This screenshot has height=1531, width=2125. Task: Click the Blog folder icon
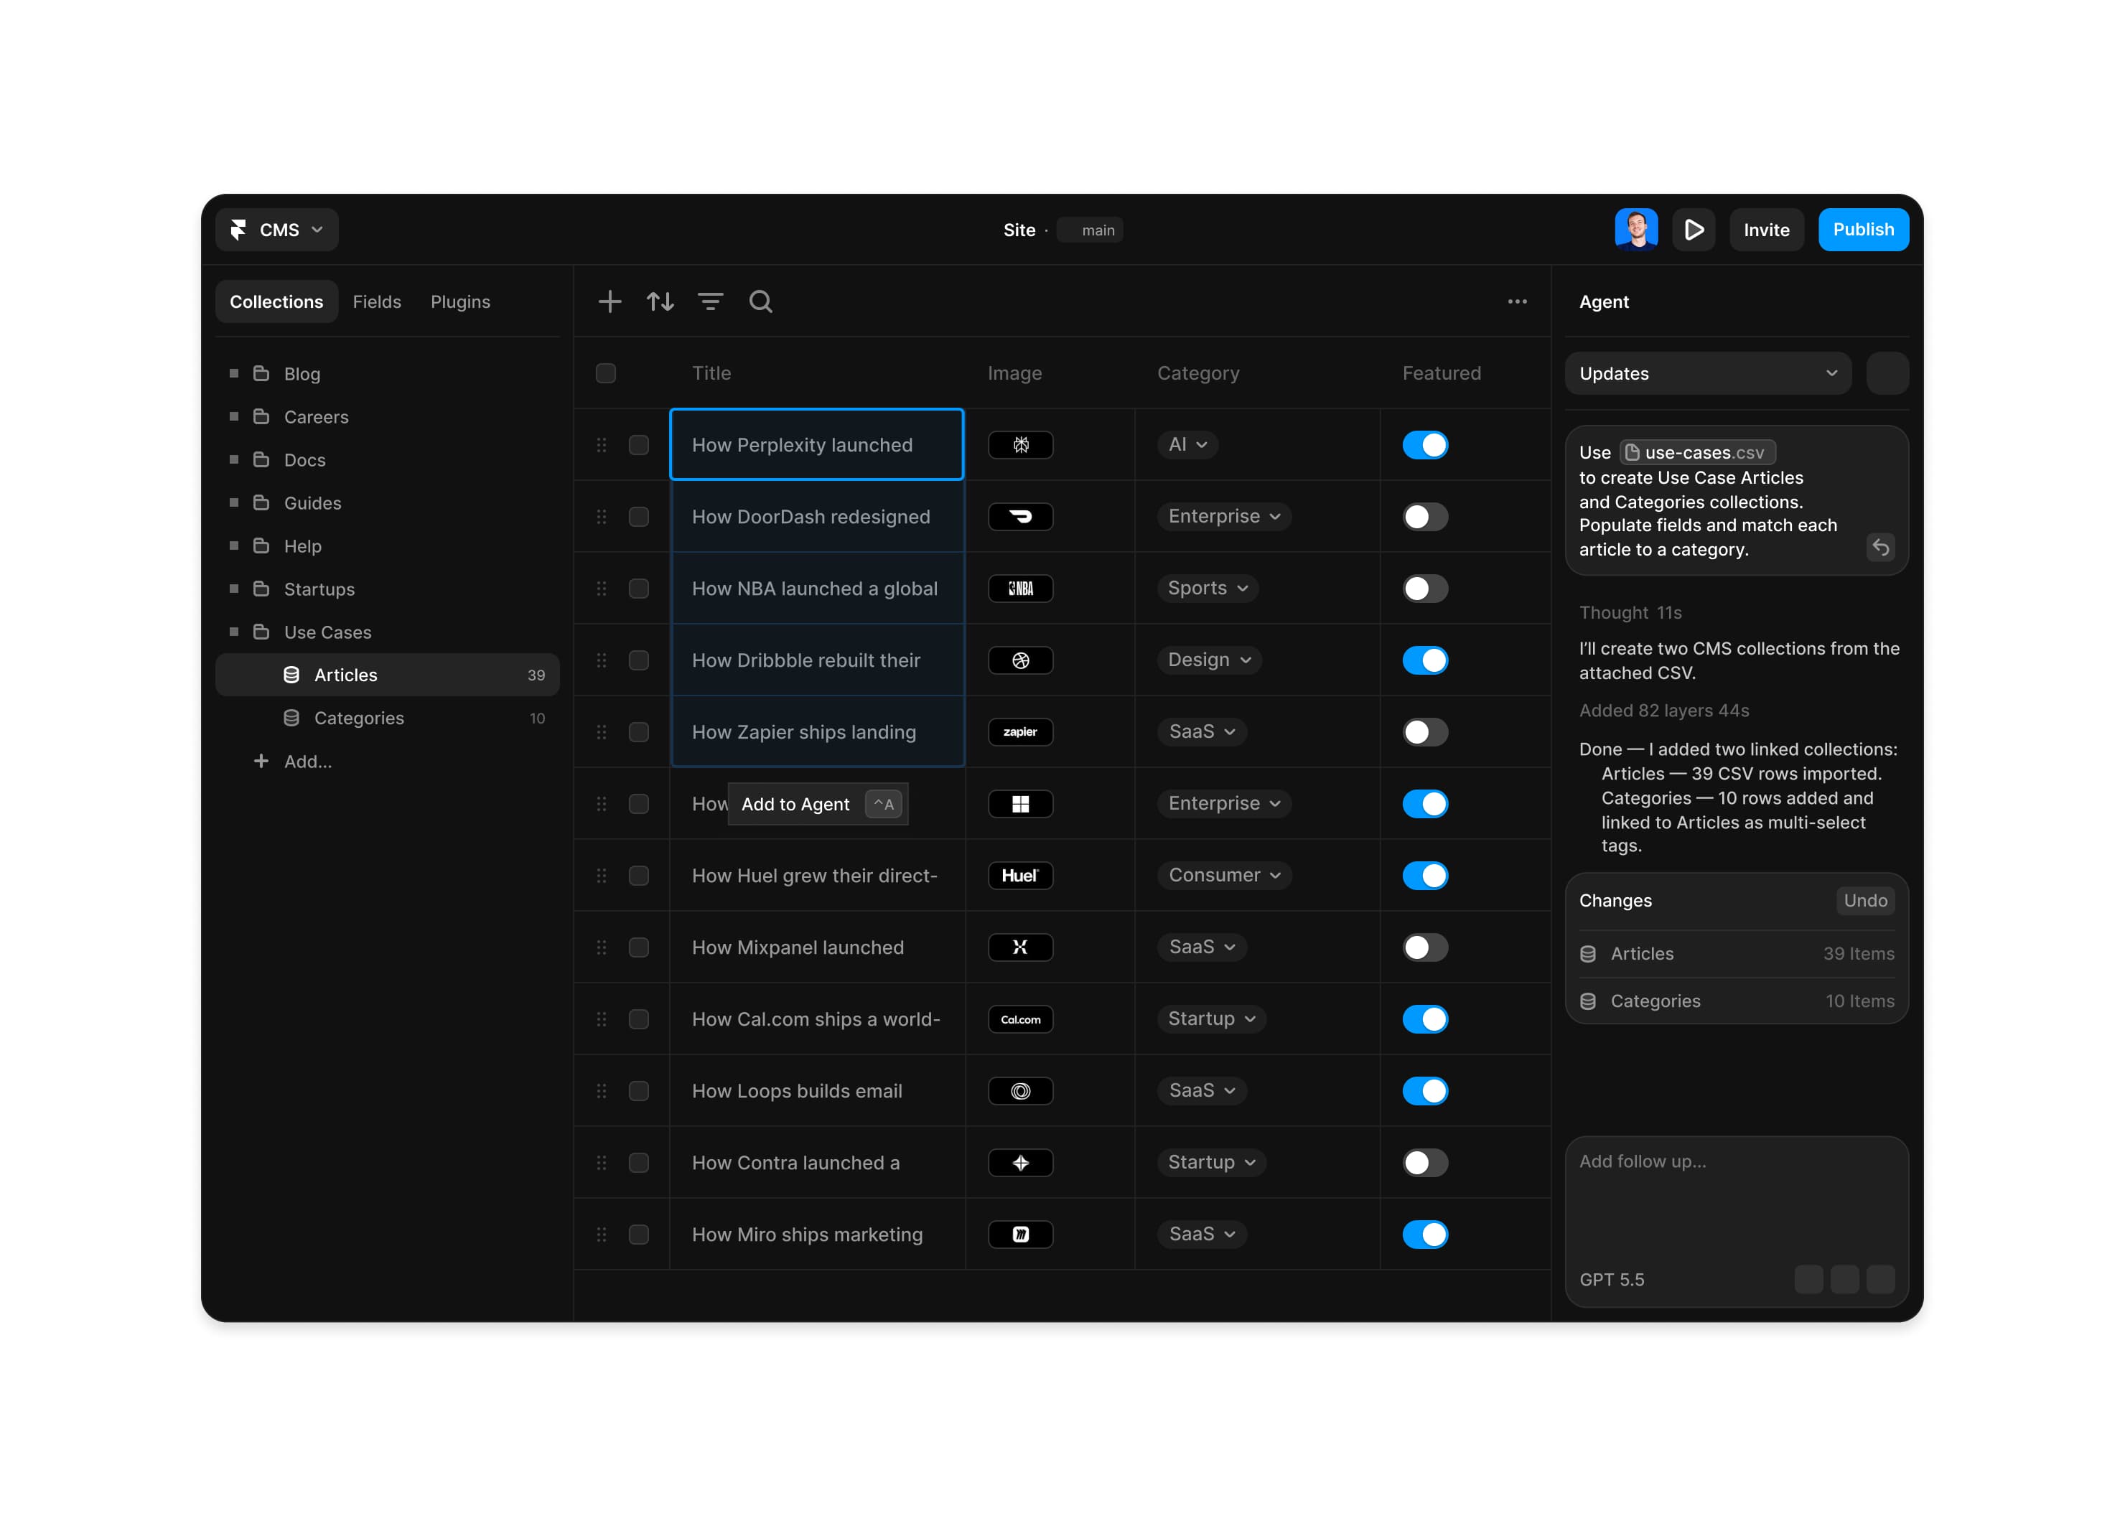pos(261,374)
